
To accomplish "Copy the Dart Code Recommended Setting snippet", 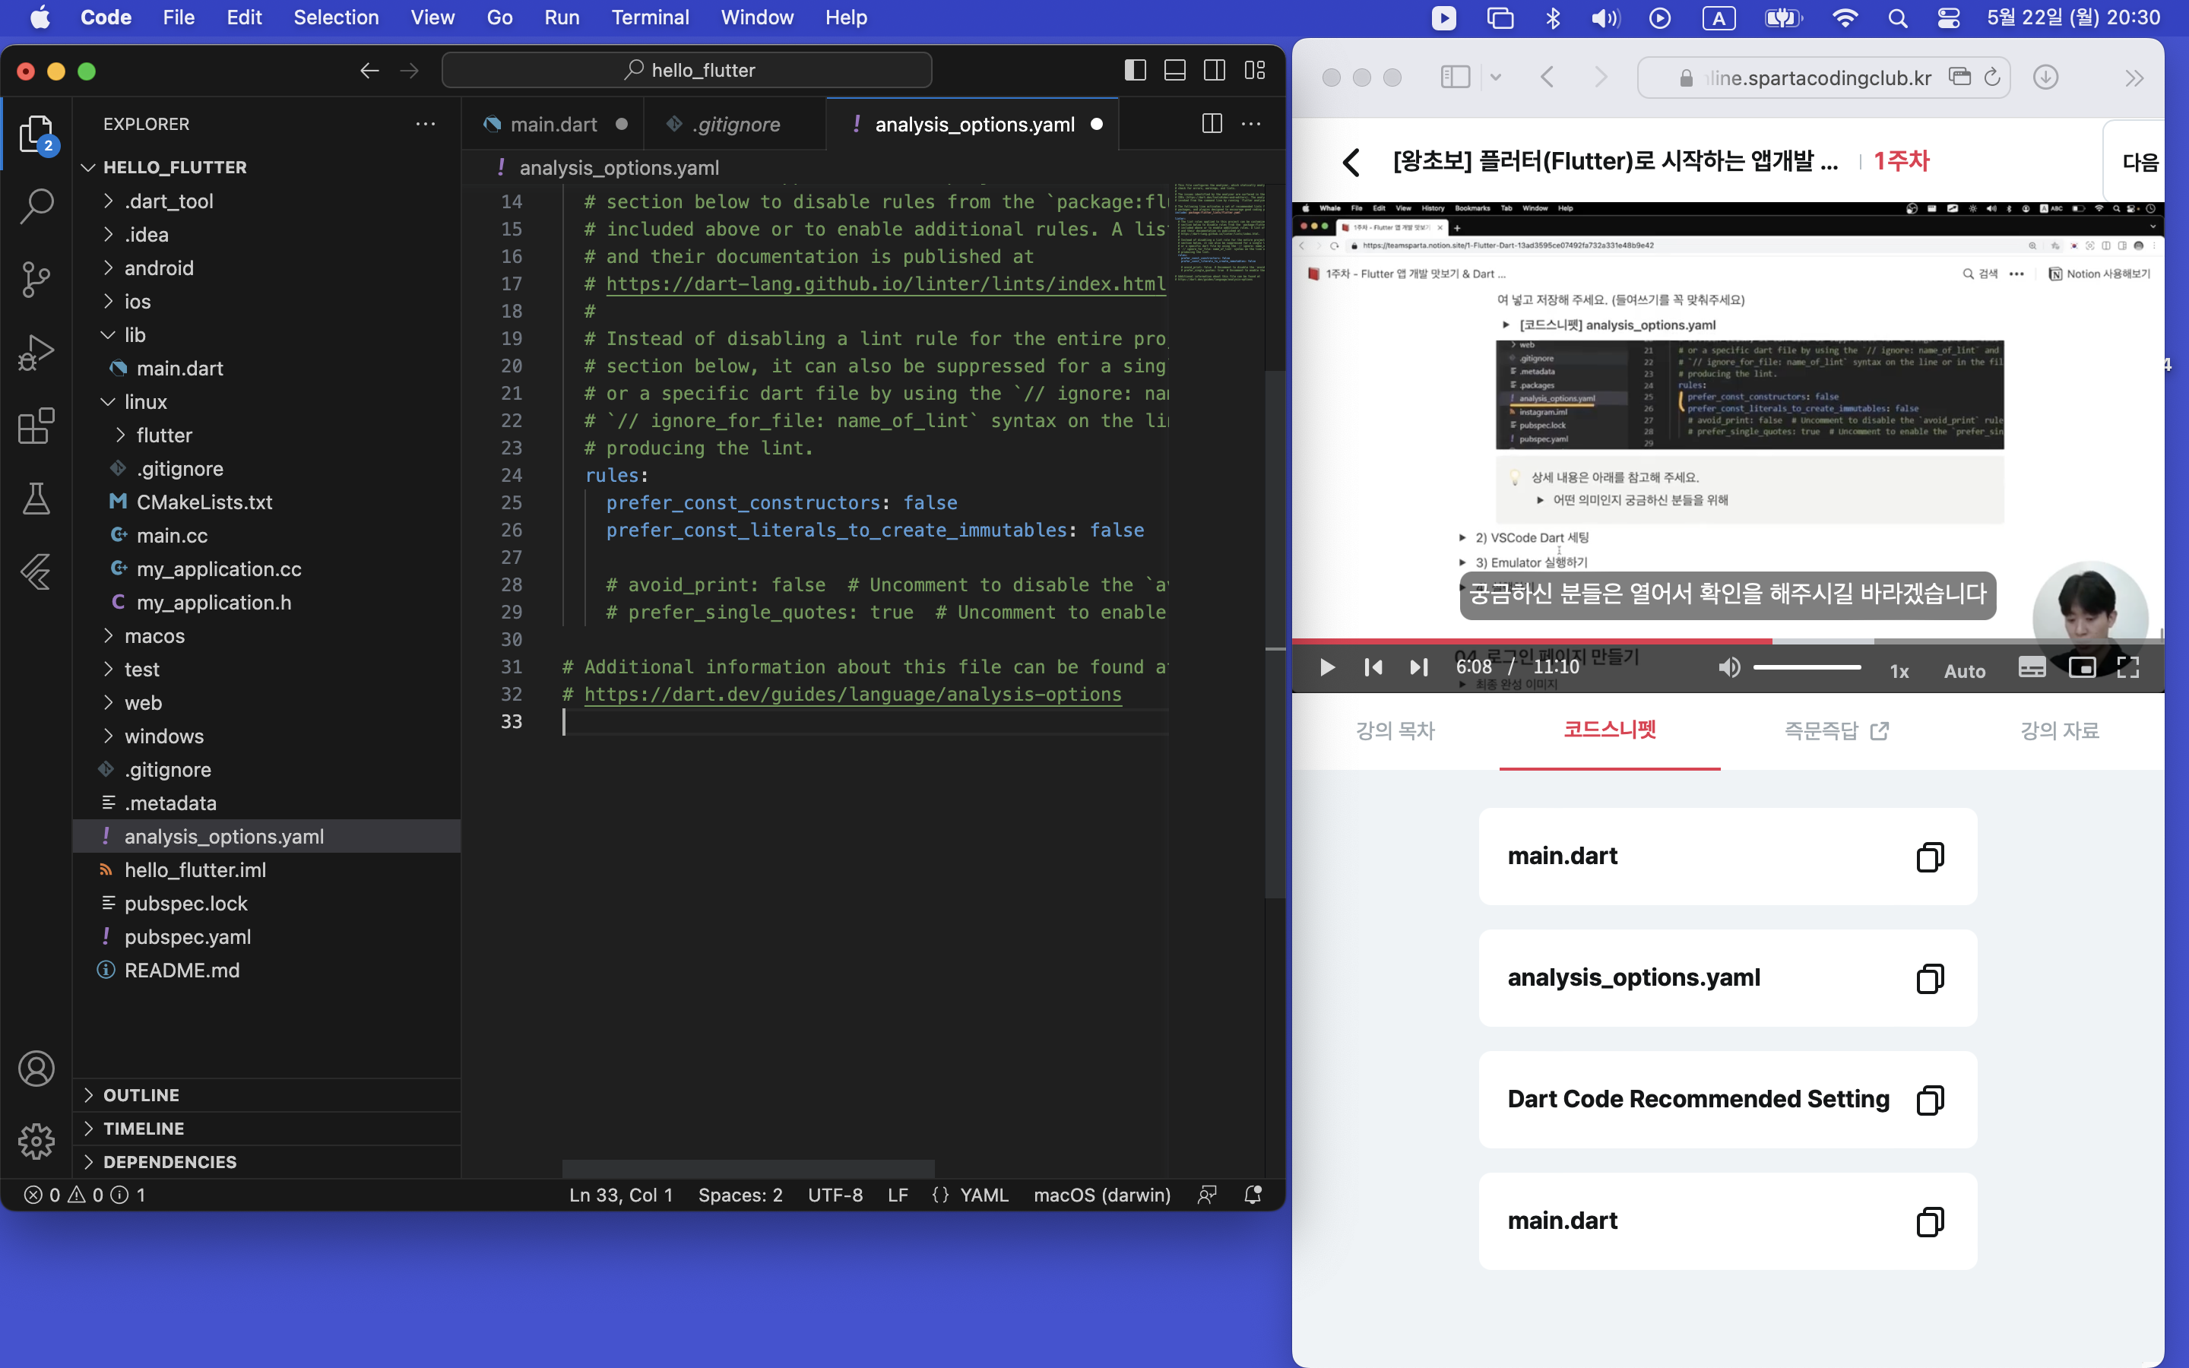I will 1929,1100.
